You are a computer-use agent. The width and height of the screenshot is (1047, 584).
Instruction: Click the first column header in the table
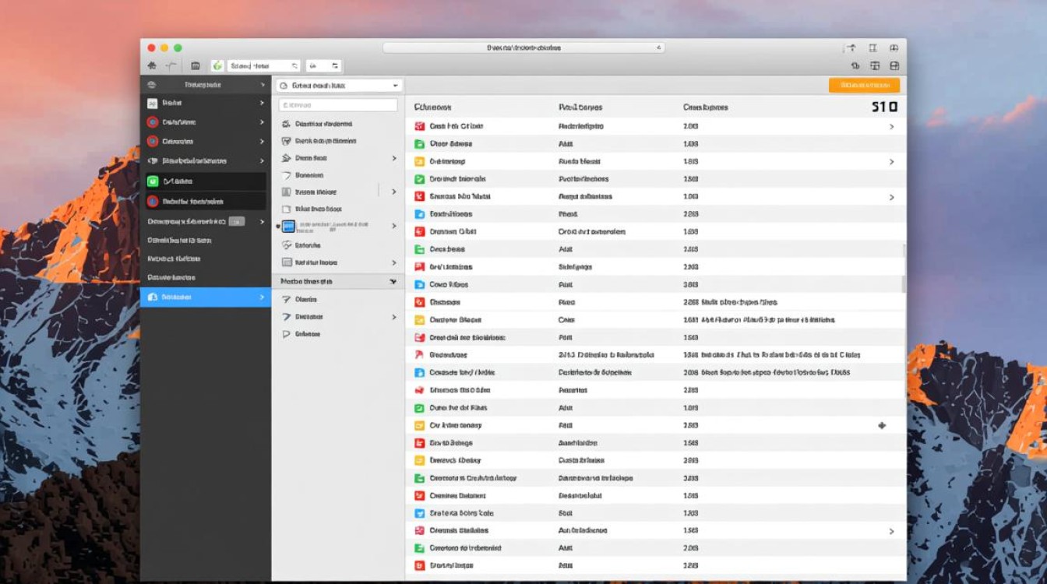tap(433, 107)
